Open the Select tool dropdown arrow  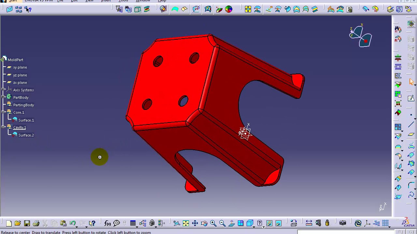click(x=415, y=85)
